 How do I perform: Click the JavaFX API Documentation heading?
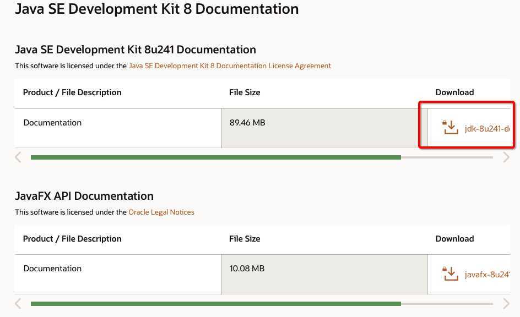click(84, 196)
